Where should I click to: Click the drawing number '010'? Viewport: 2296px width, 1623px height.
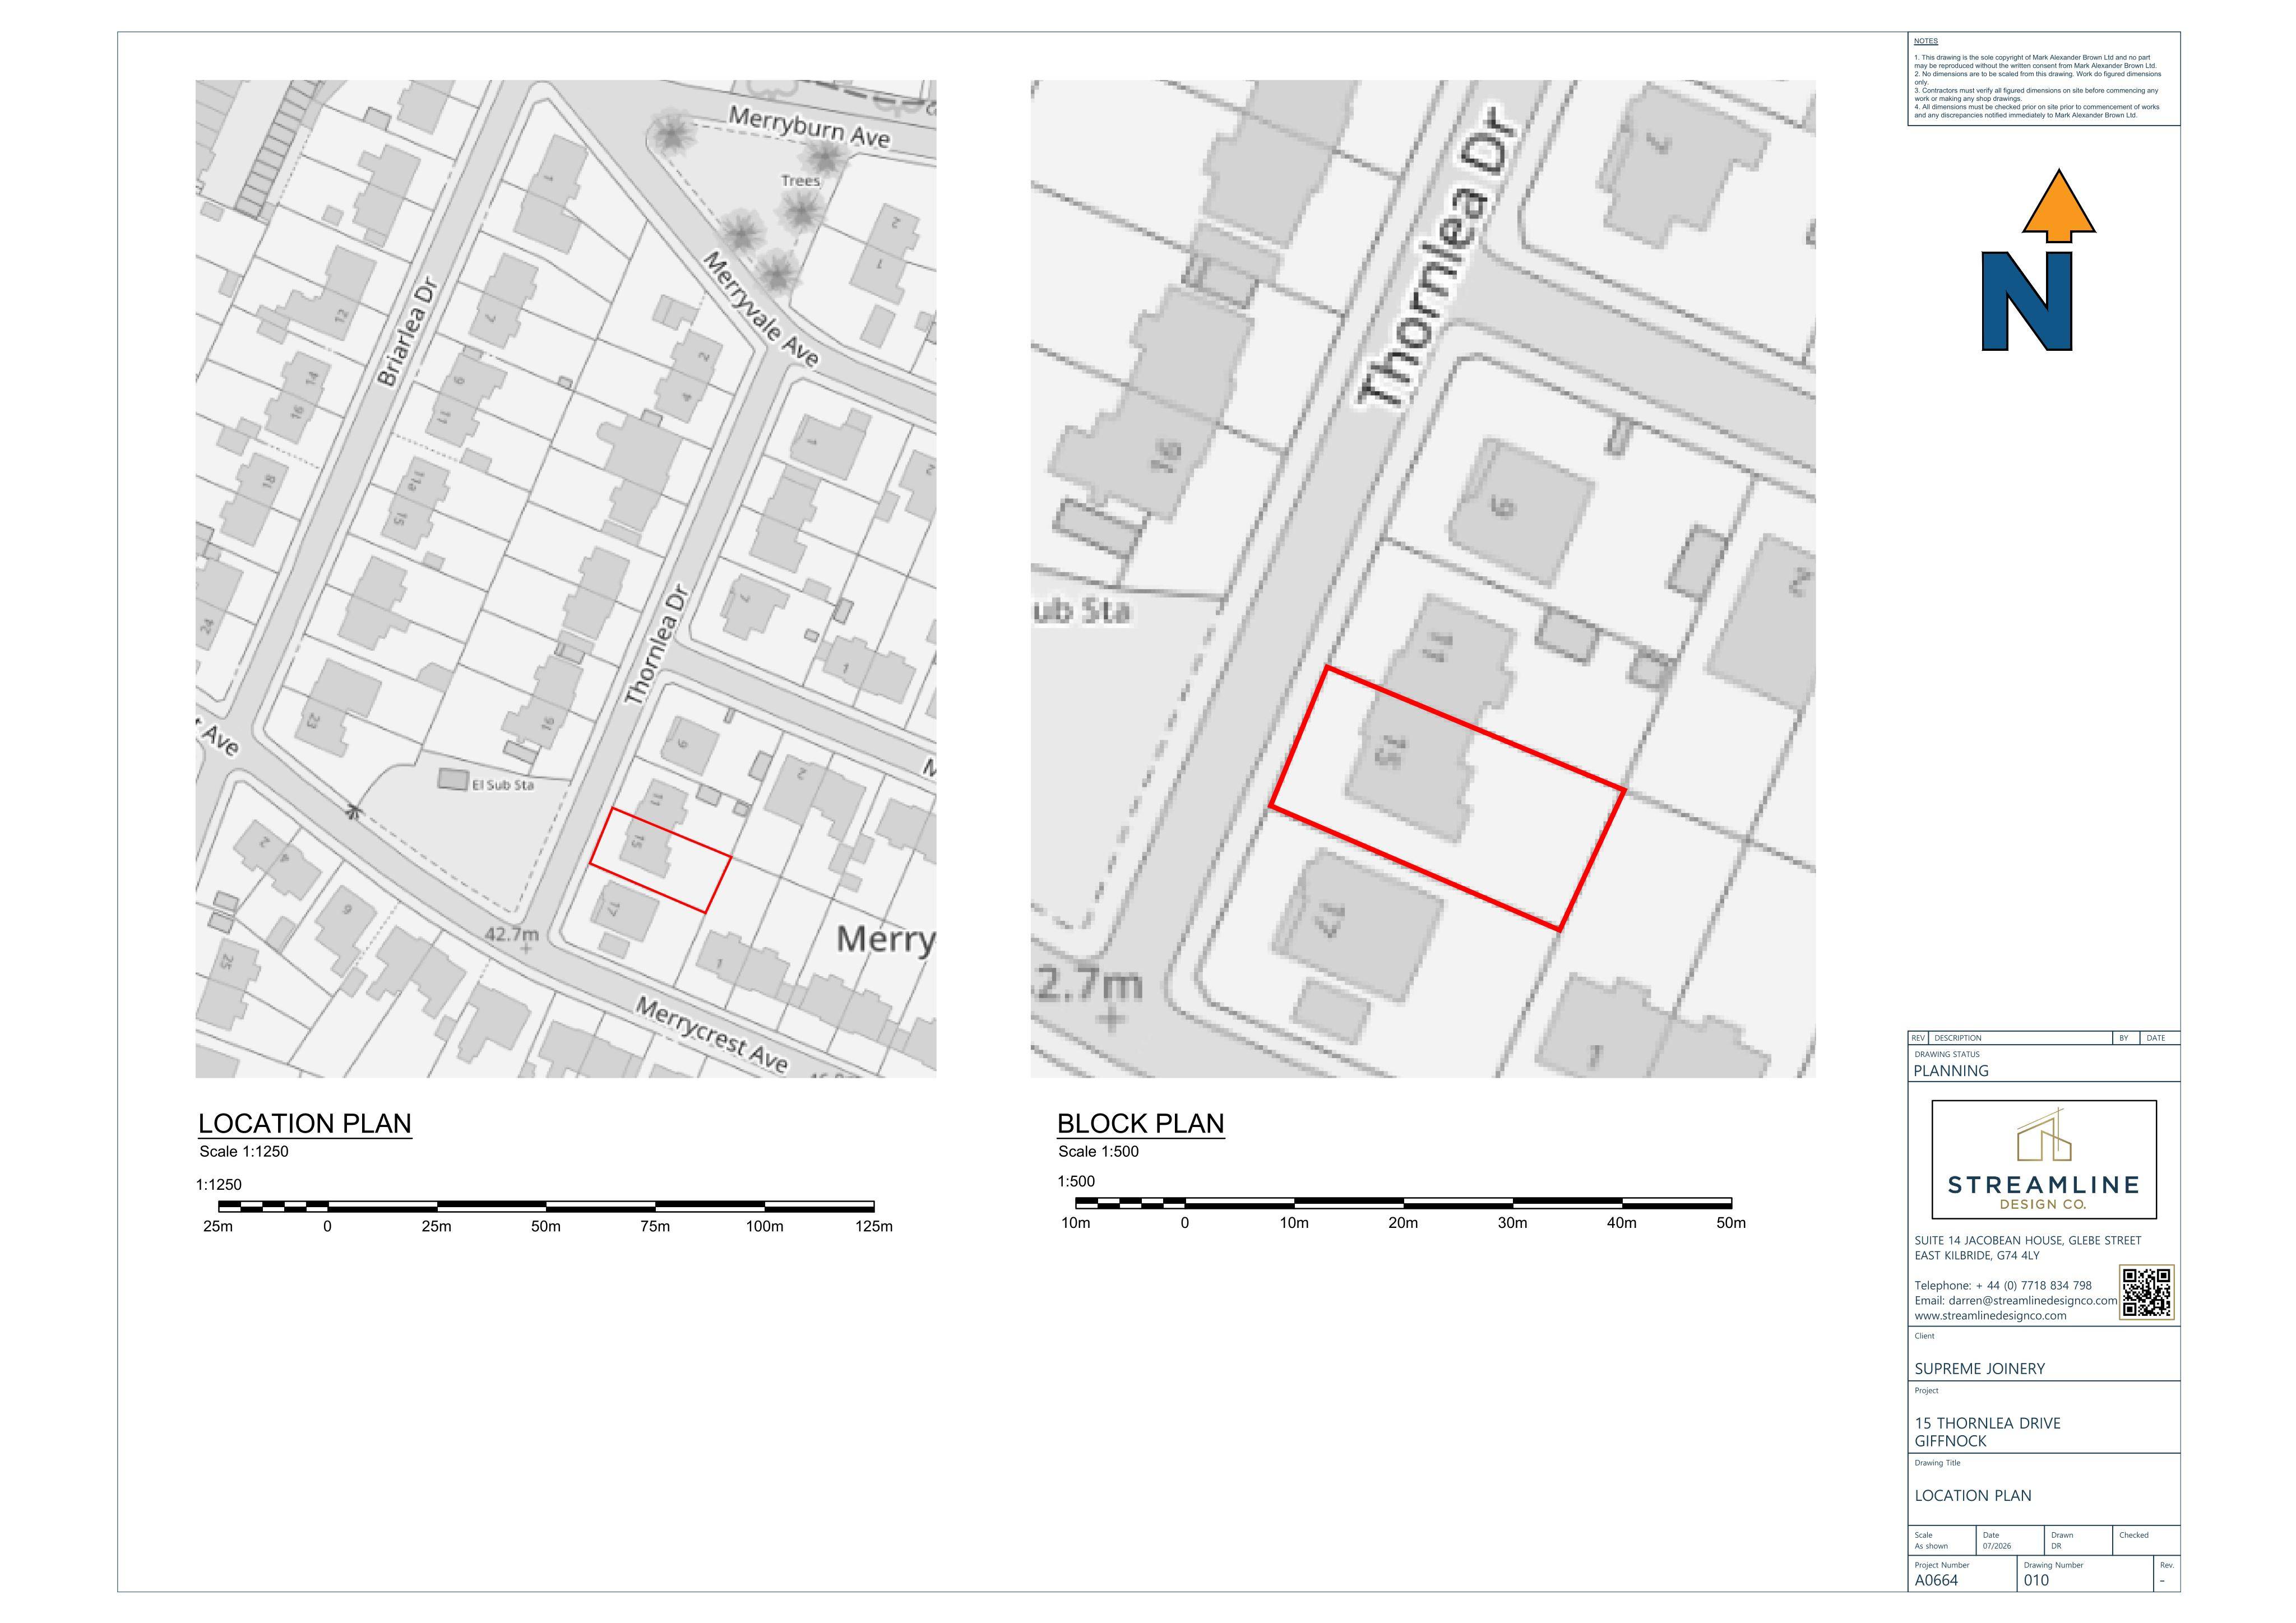[x=2036, y=1581]
